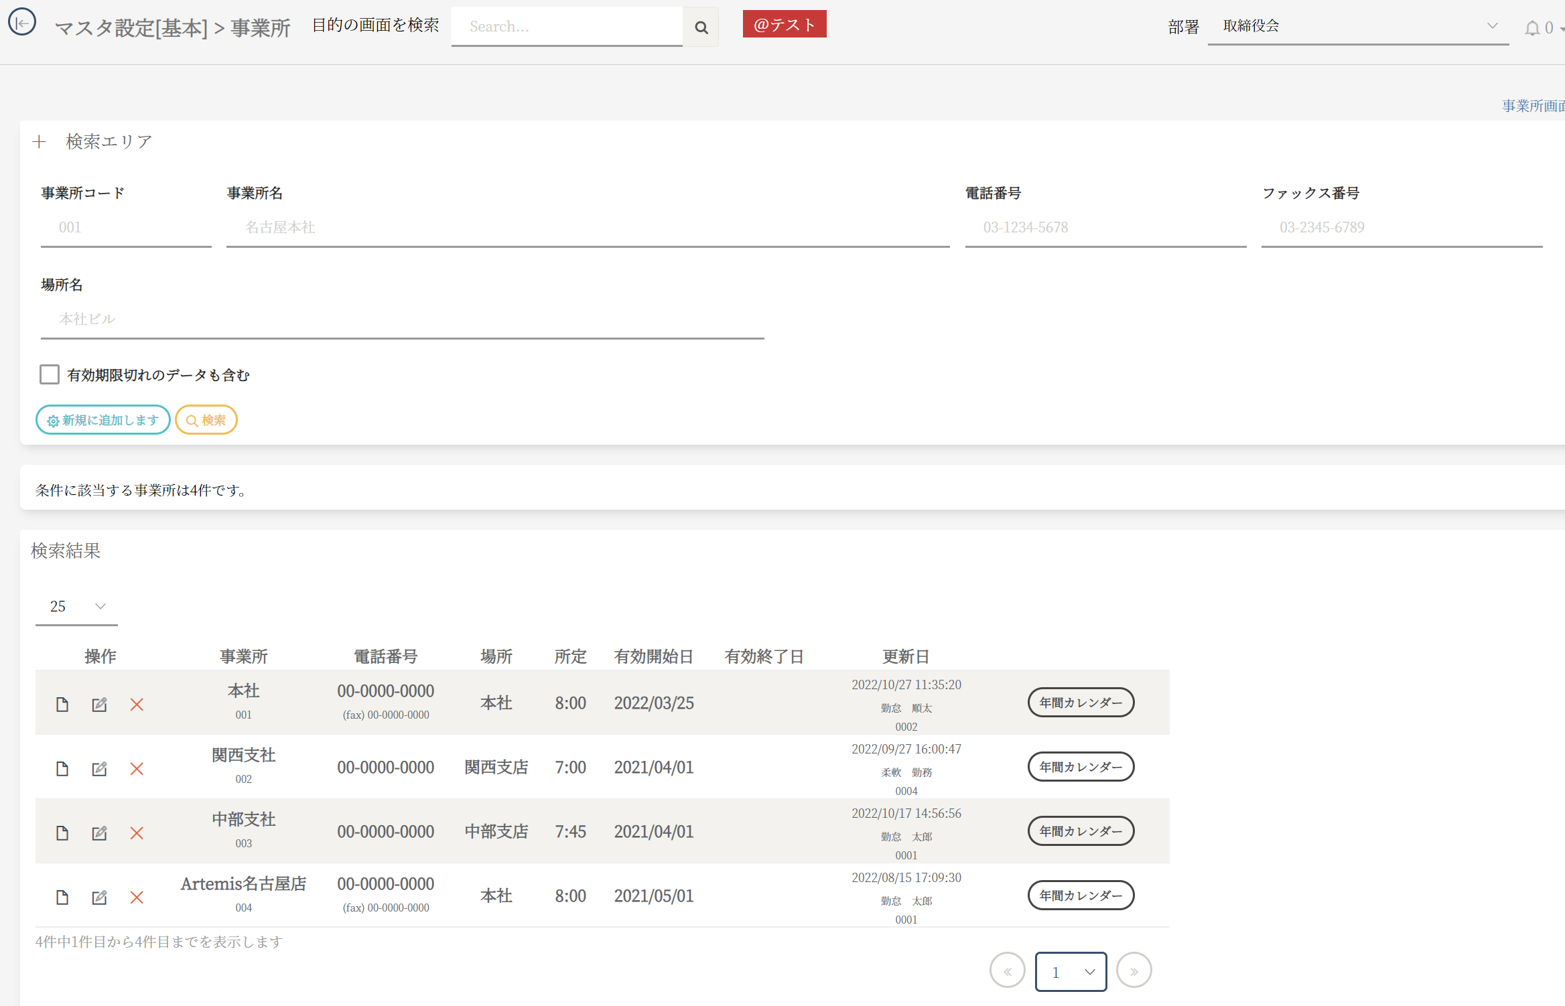
Task: Click edit icon for Artemis名古屋店 row
Action: [99, 897]
